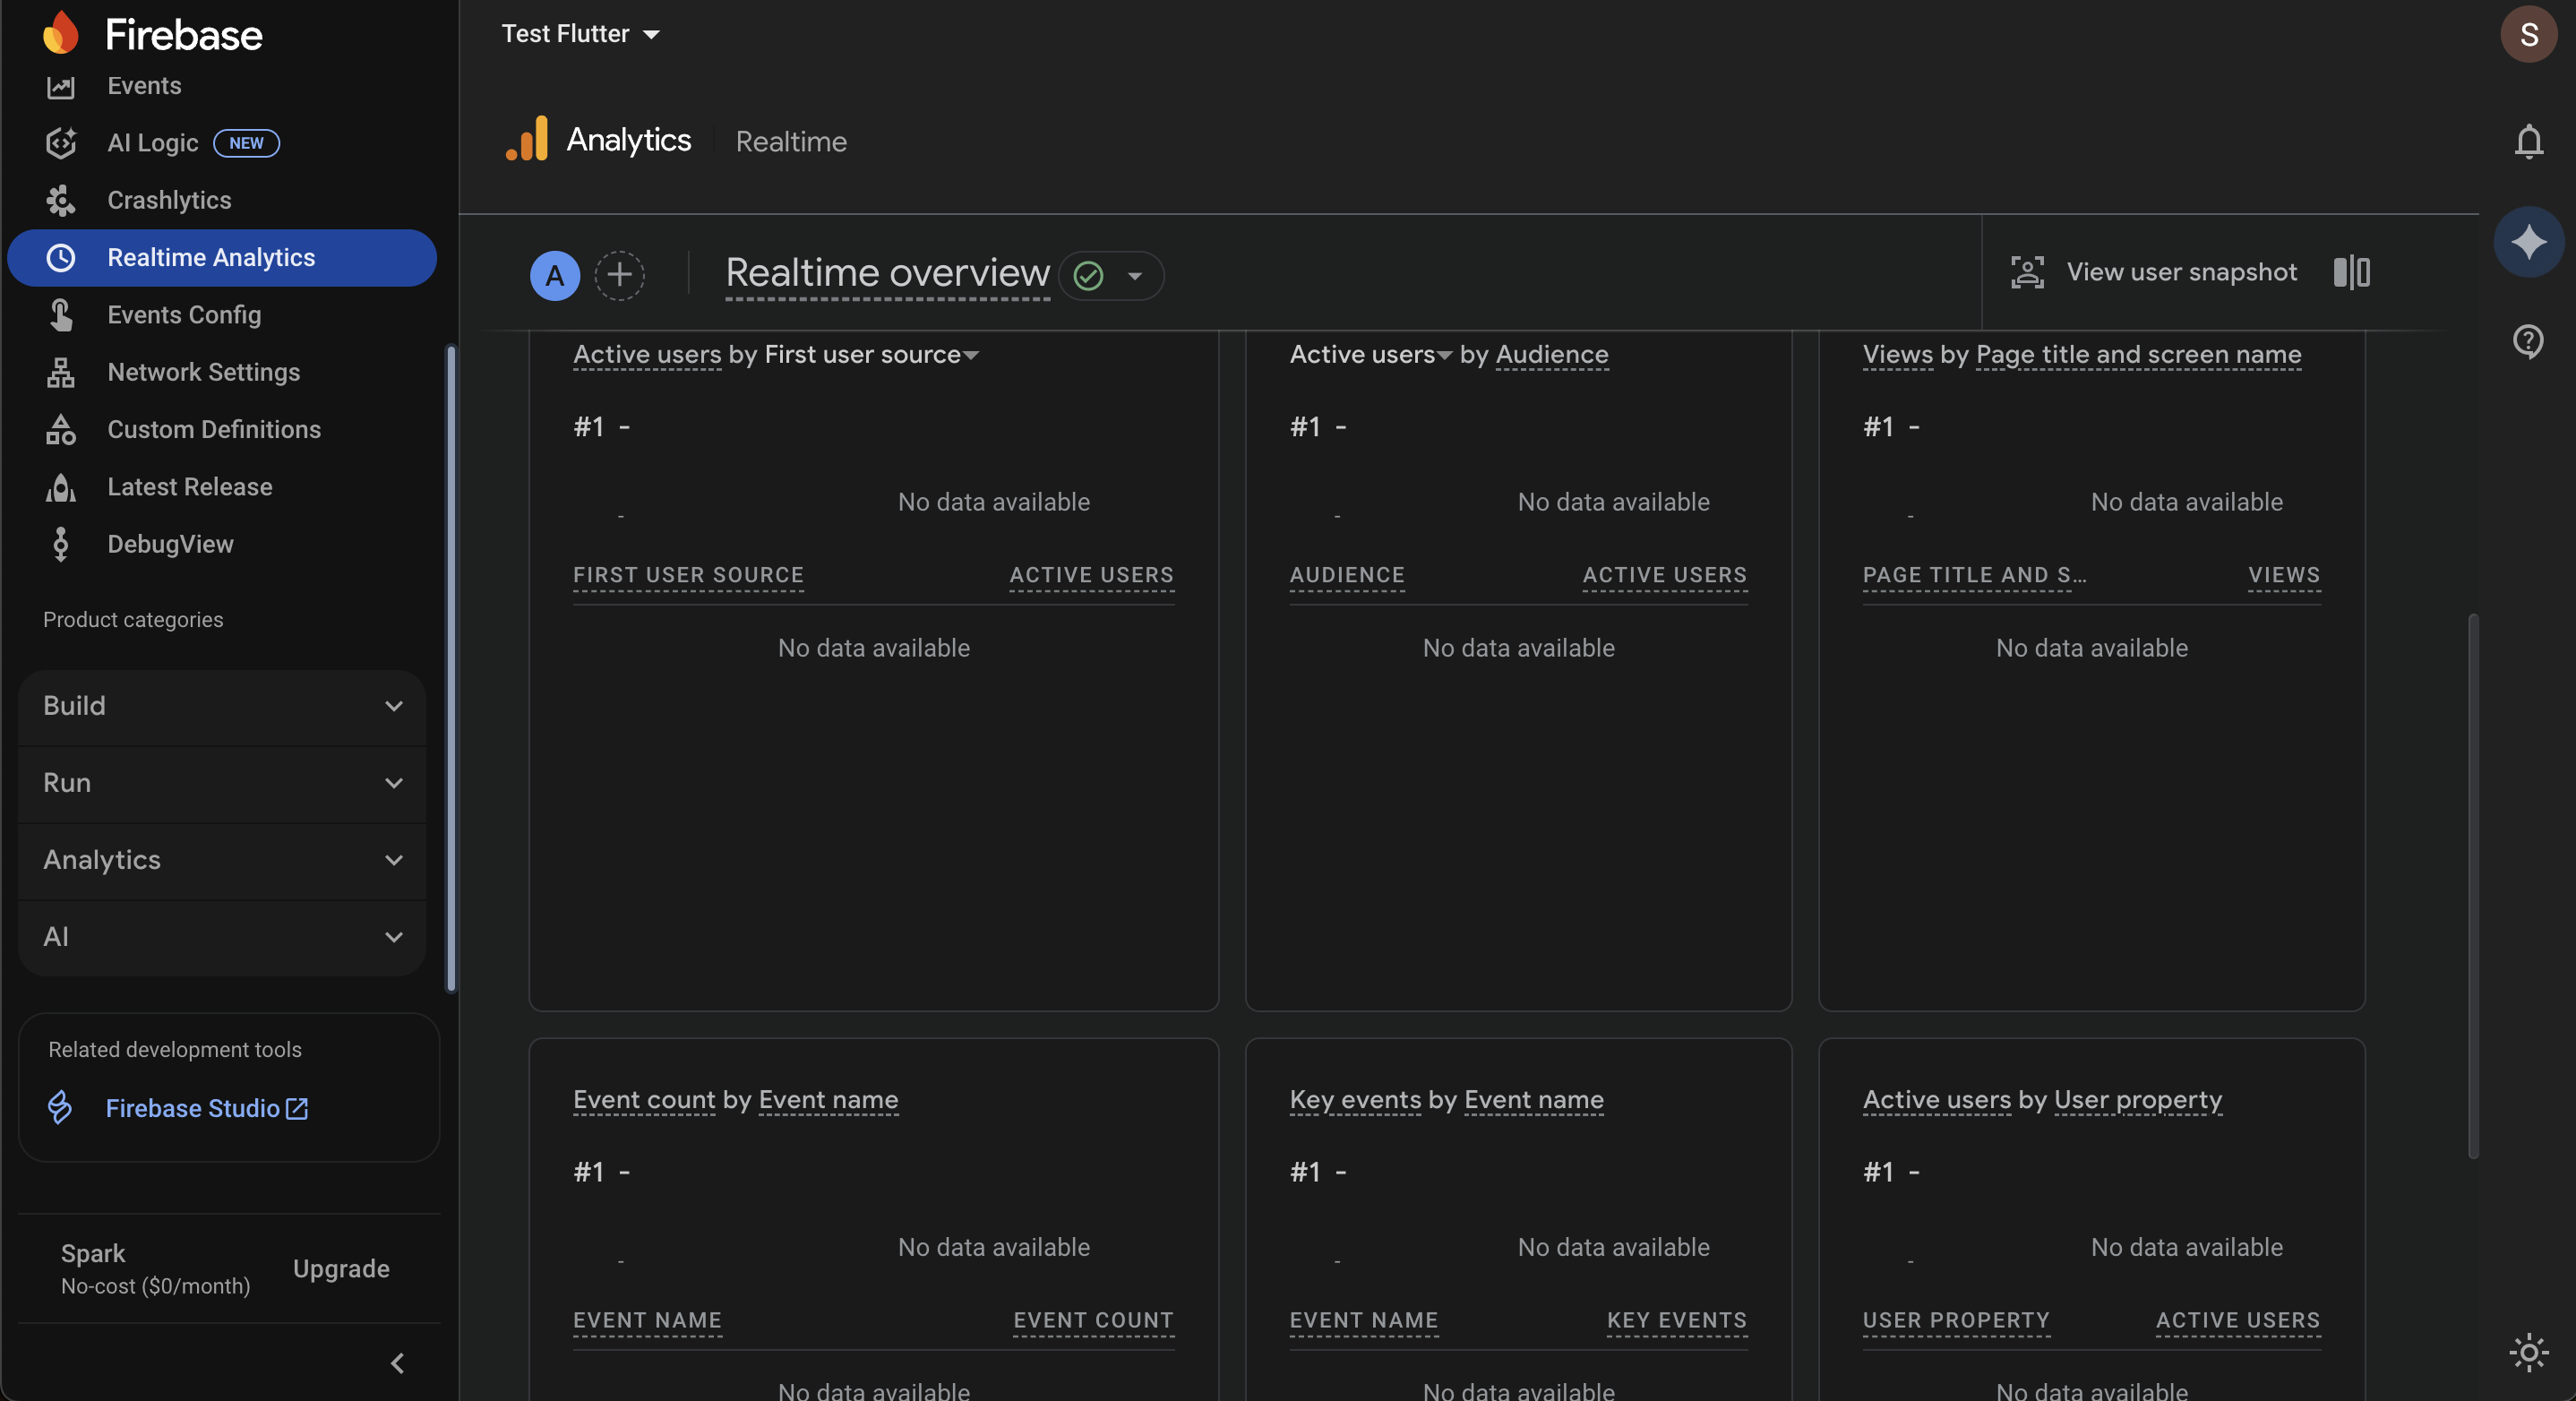
Task: Open Crashlytics in the sidebar
Action: (169, 200)
